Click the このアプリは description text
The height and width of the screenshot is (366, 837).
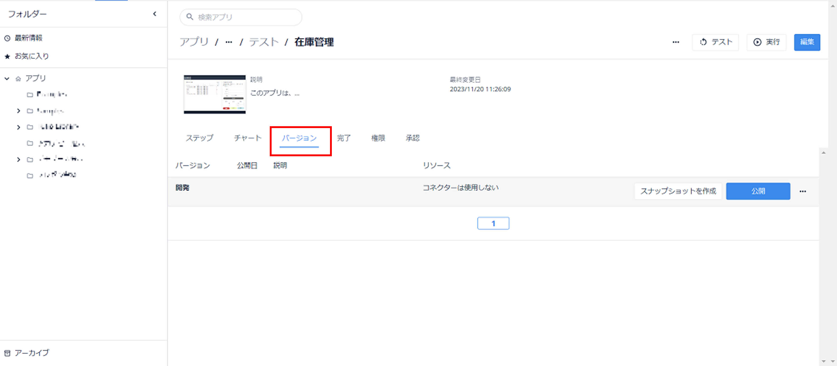coord(275,93)
